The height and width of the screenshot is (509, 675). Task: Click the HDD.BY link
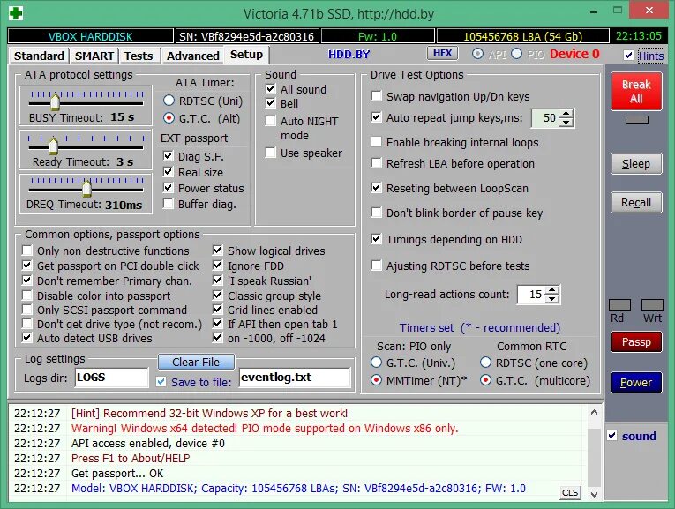349,54
